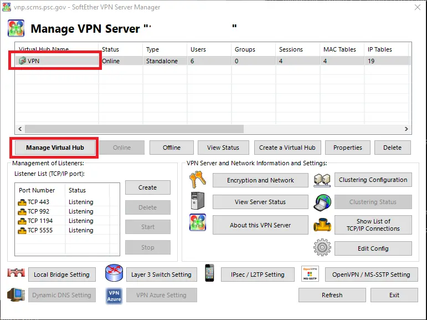The width and height of the screenshot is (427, 320).
Task: Open Encryption and Network settings
Action: click(260, 180)
